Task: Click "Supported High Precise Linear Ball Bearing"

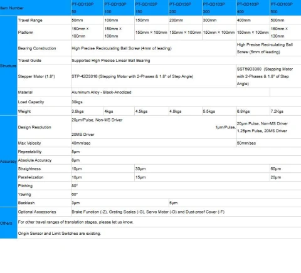Action: click(111, 61)
